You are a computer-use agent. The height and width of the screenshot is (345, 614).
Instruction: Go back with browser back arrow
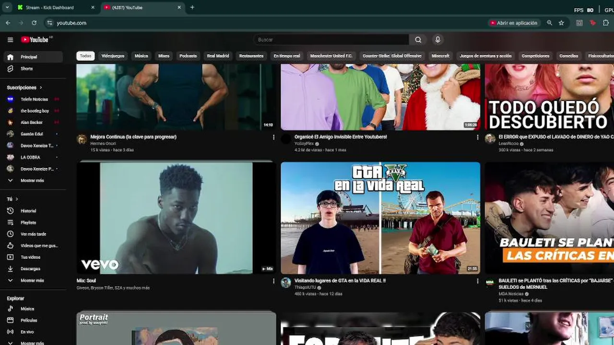click(x=8, y=23)
